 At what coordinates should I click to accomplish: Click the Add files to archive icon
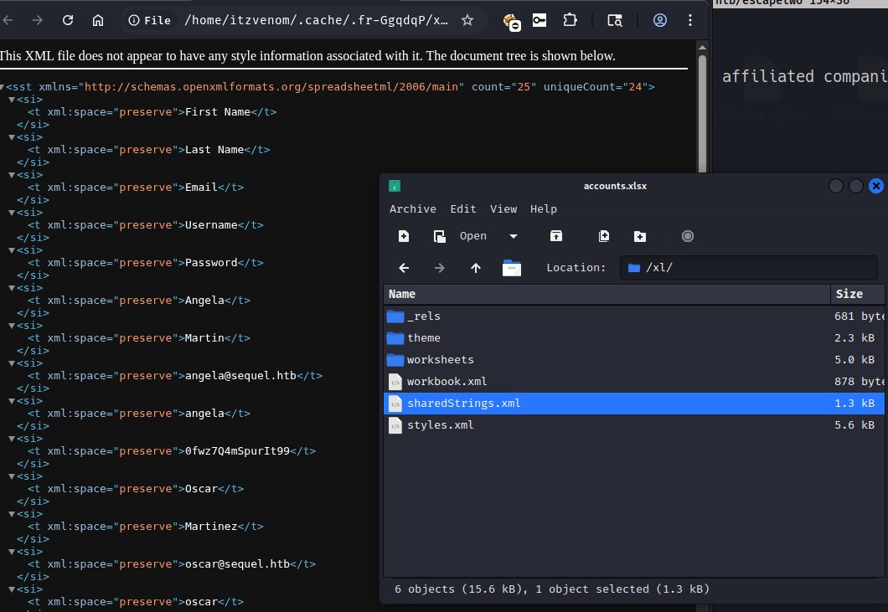[x=604, y=236]
